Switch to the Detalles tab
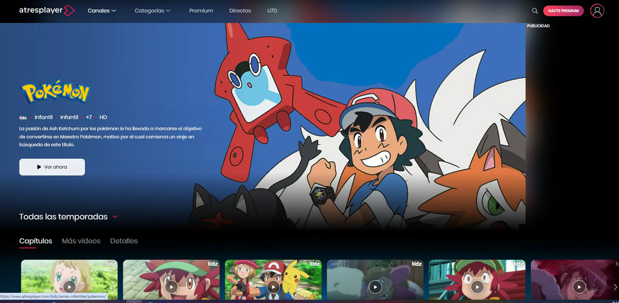Viewport: 619px width, 303px height. tap(124, 241)
